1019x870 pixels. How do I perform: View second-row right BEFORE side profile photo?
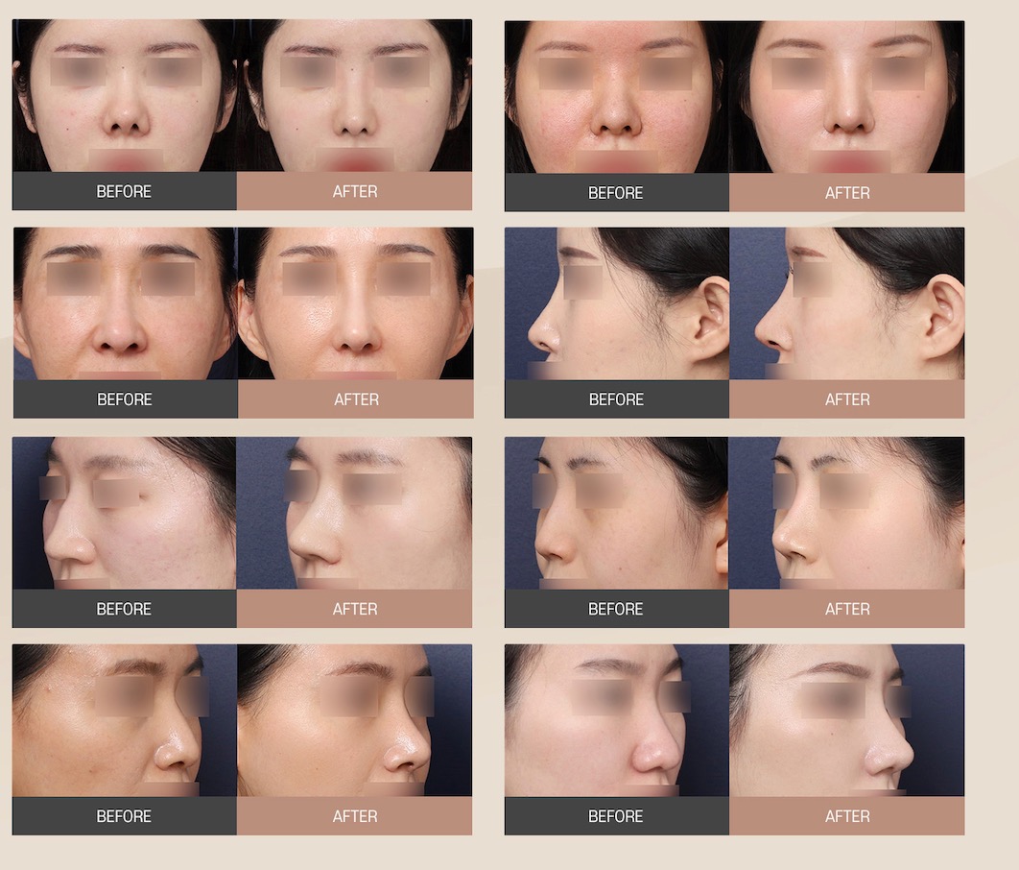[617, 303]
